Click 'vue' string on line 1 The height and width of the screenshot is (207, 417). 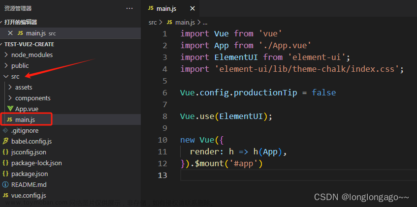point(270,34)
